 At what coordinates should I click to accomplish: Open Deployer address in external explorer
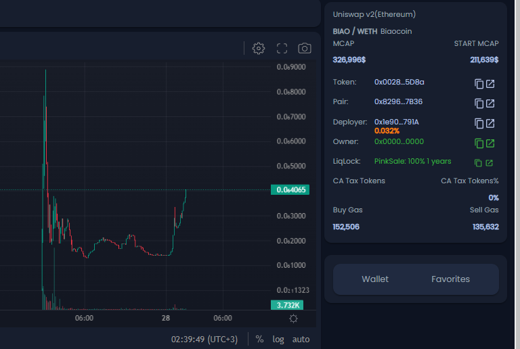click(x=490, y=124)
